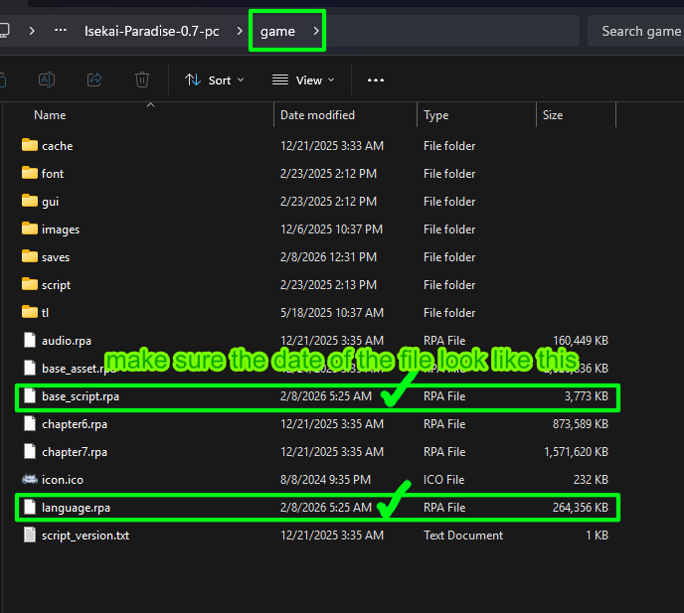Sort by the Date modified column header
The height and width of the screenshot is (613, 684).
(x=317, y=115)
